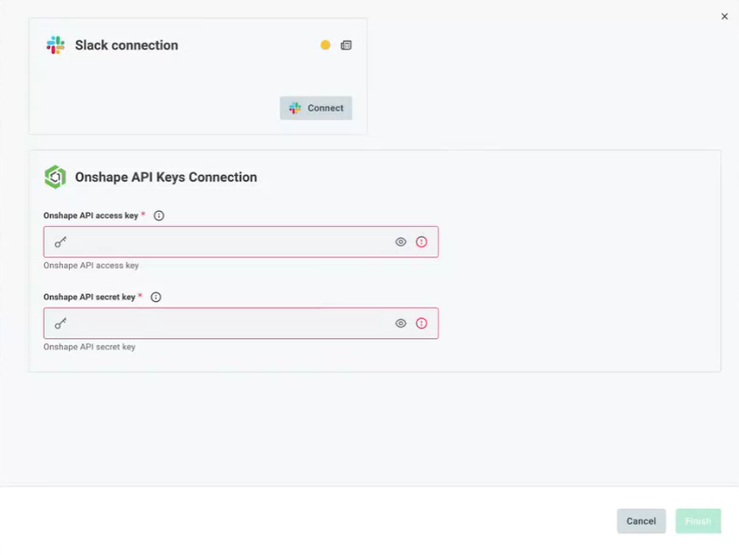Click the Slack logo beside Slack connection
This screenshot has width=739, height=555.
56,46
